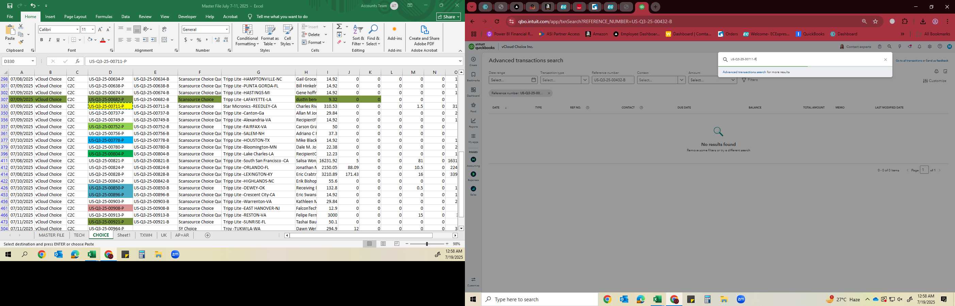Open Sort & Filter menu
The image size is (955, 306).
click(x=358, y=36)
